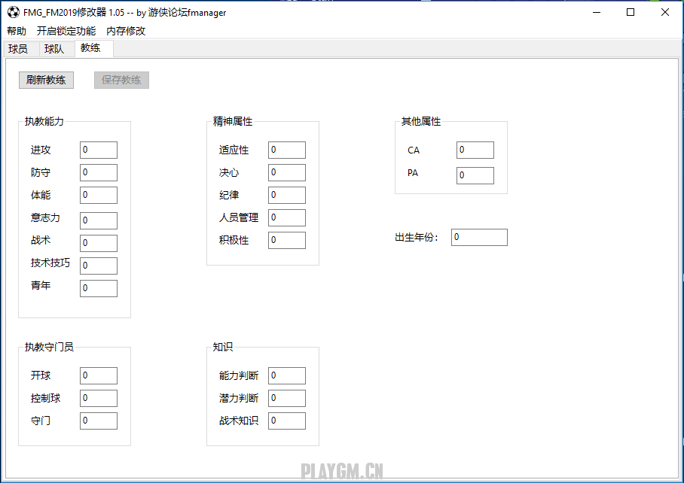
Task: Switch to the 球队 tab
Action: click(x=54, y=49)
